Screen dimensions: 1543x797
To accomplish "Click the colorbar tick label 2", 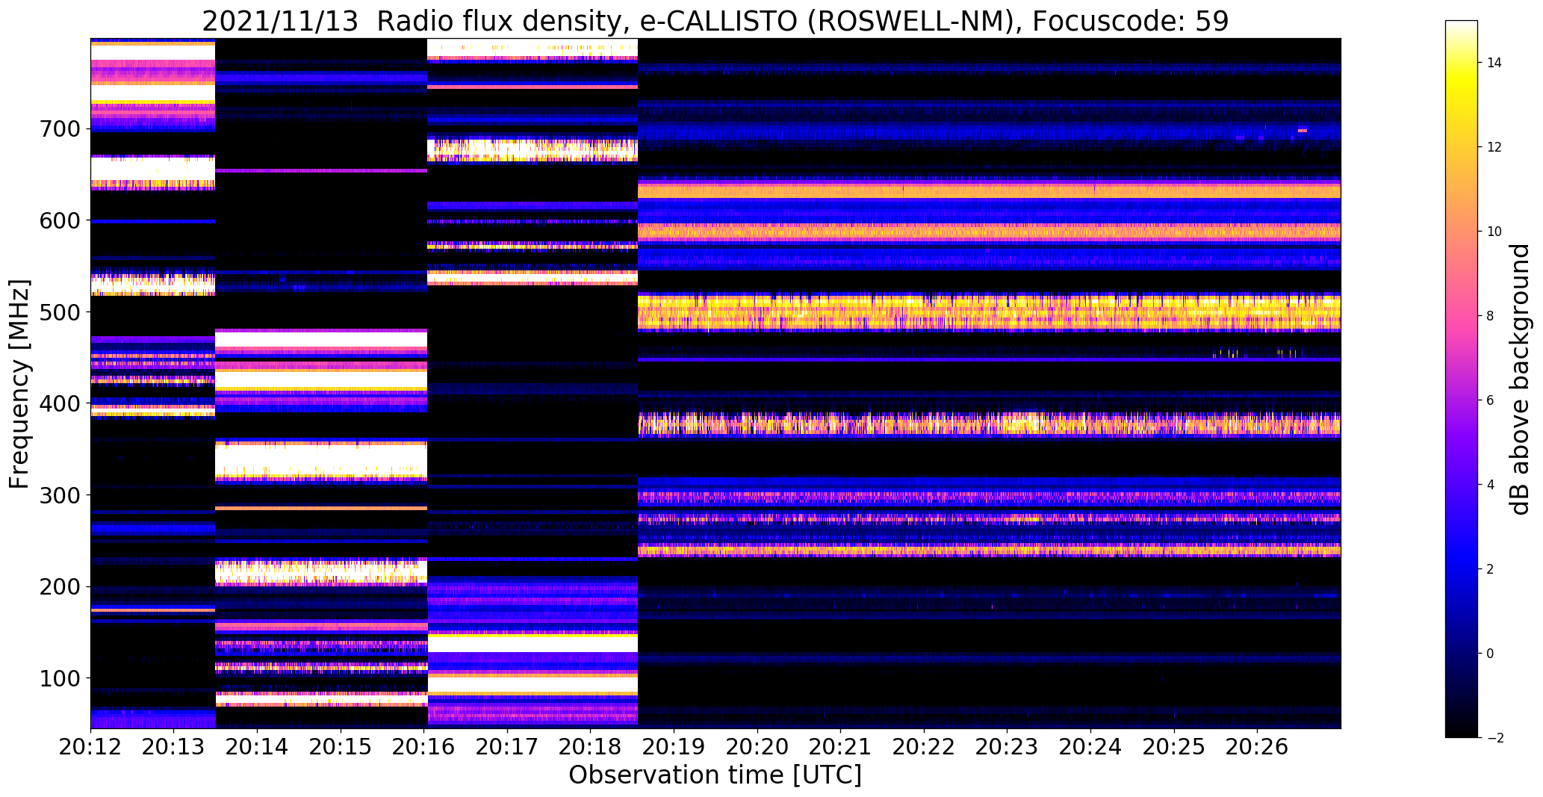I will [1490, 569].
